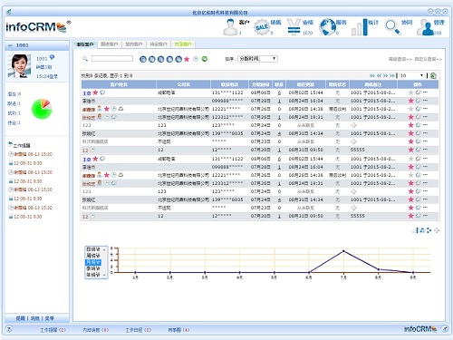This screenshot has height=340, width=453.
Task: Open the three-dot more menu in the first 131****1122 row
Action: point(425,92)
